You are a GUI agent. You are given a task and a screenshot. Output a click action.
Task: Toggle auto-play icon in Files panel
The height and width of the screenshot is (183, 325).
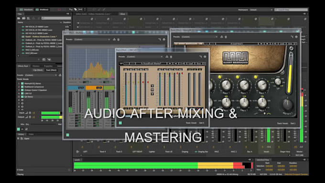[49, 59]
